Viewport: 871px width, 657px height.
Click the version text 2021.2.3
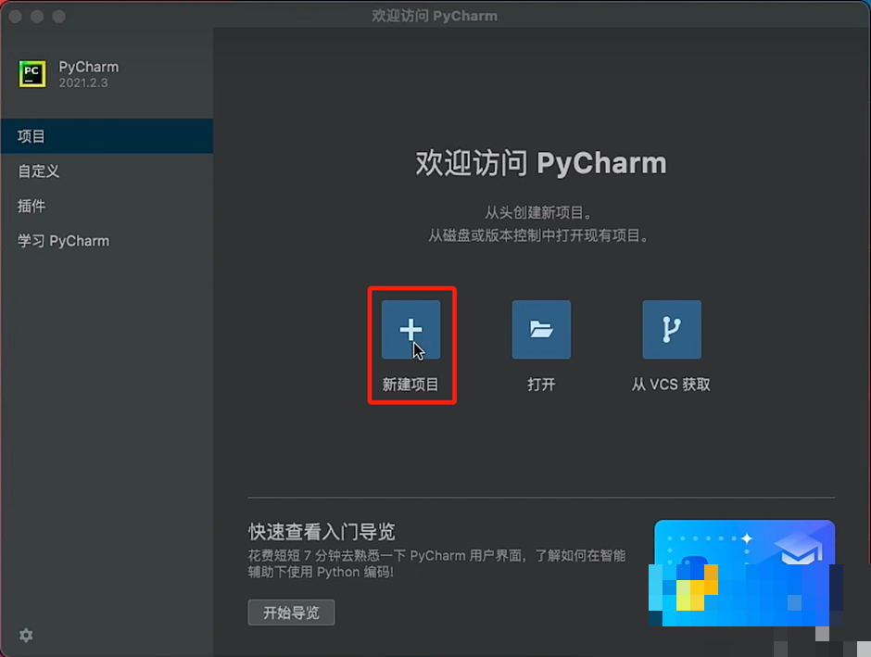[83, 82]
